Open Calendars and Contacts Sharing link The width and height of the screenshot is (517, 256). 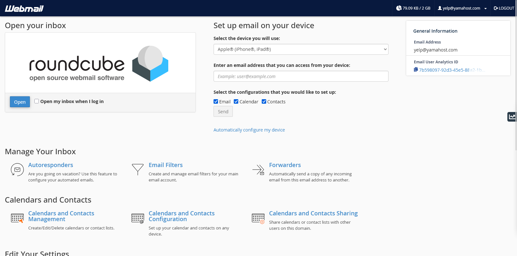point(313,213)
